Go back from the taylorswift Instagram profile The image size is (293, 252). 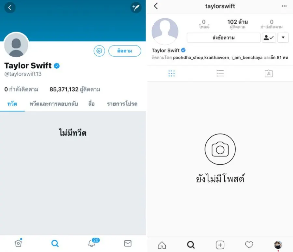[156, 6]
